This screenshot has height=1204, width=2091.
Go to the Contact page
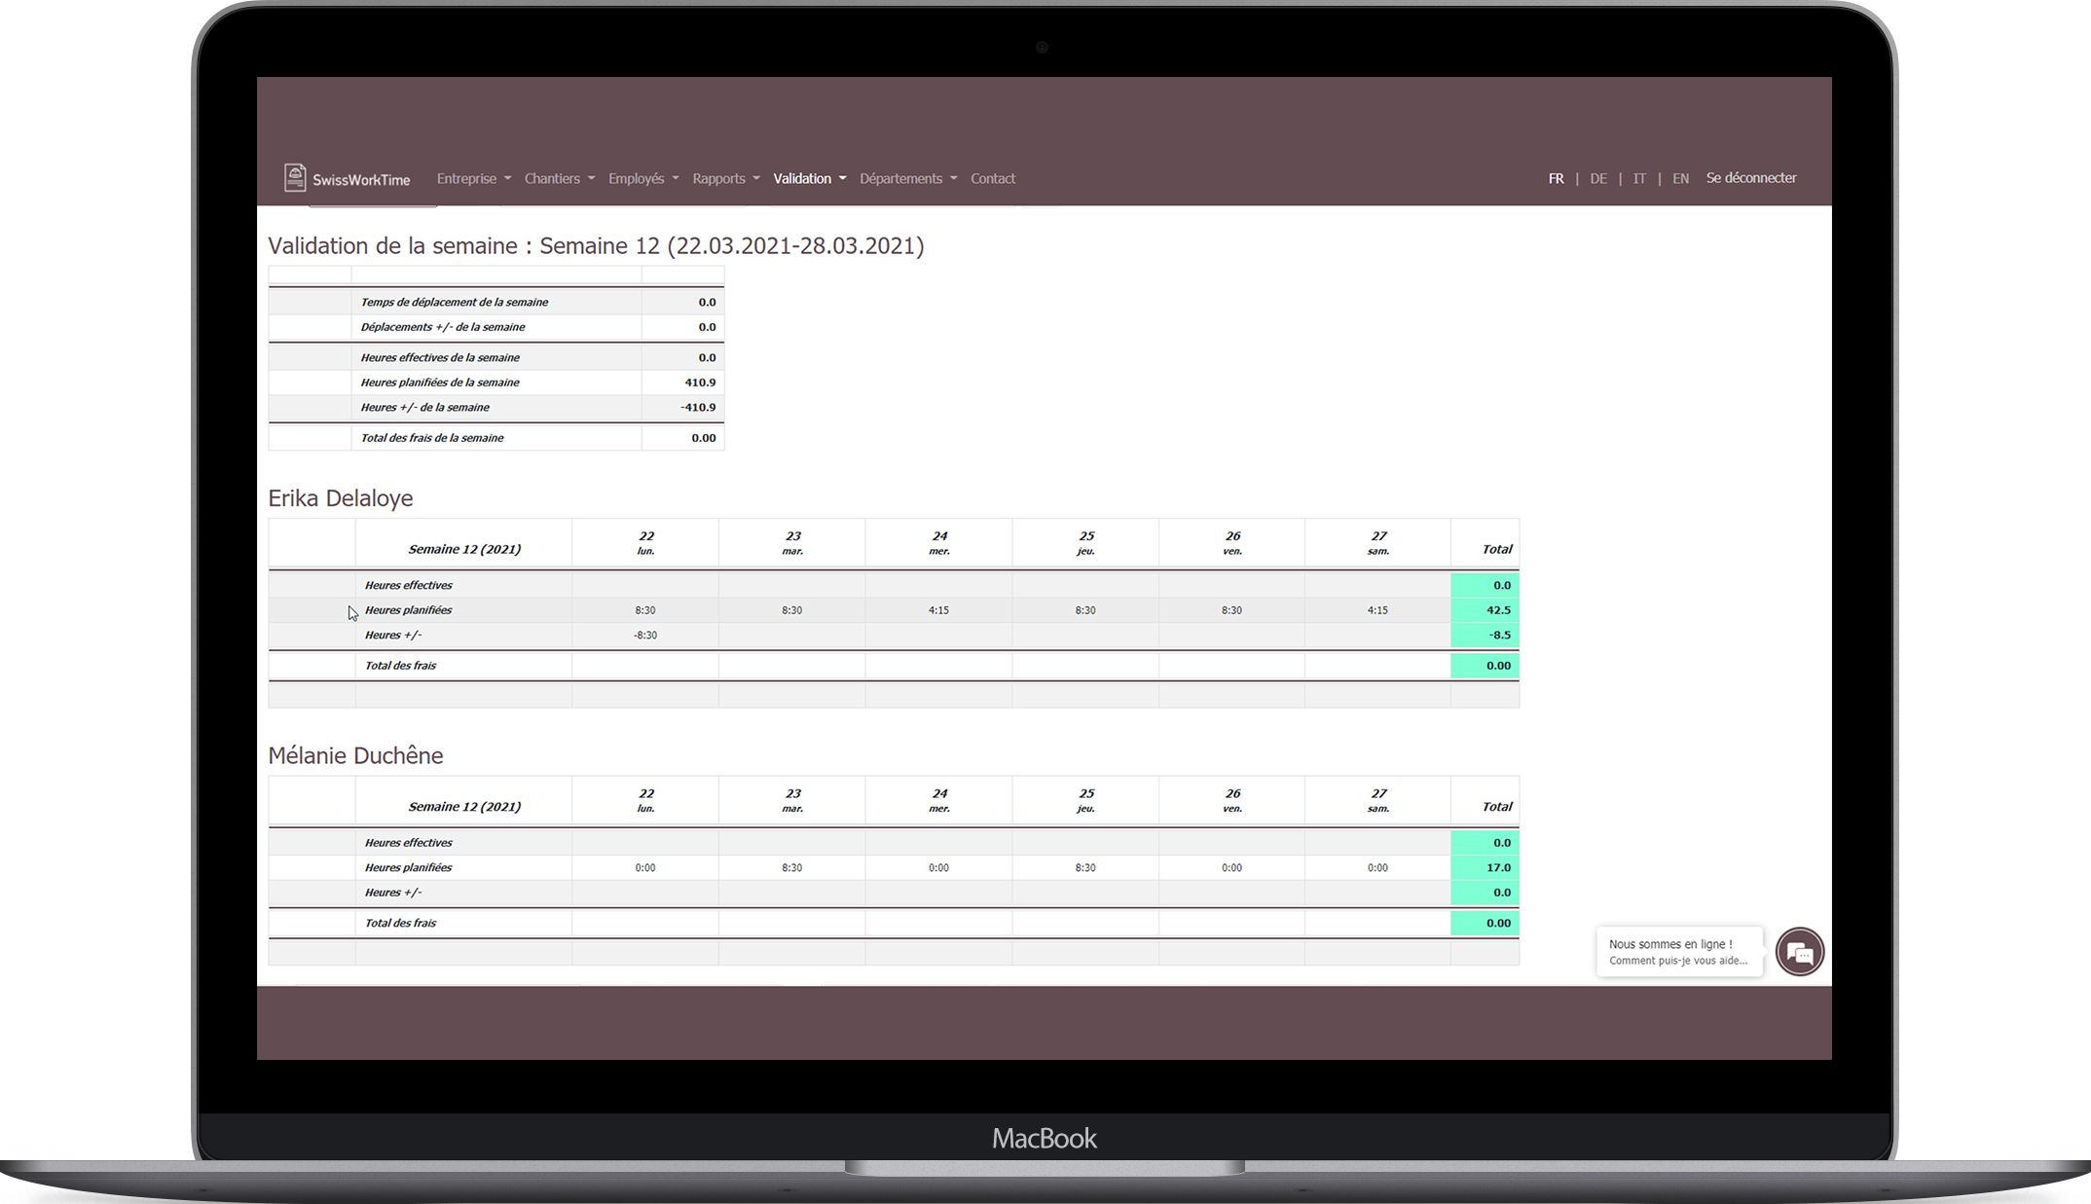pyautogui.click(x=992, y=178)
